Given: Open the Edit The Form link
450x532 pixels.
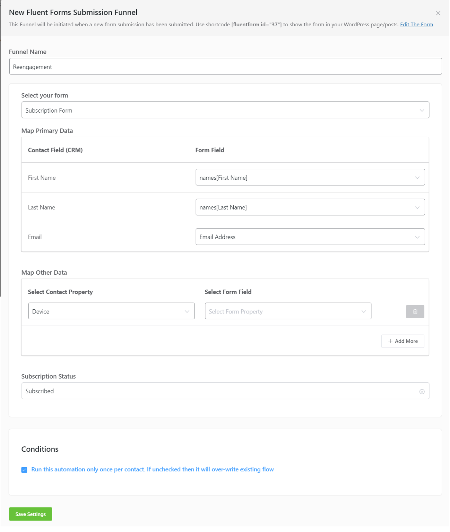Looking at the screenshot, I should (416, 24).
